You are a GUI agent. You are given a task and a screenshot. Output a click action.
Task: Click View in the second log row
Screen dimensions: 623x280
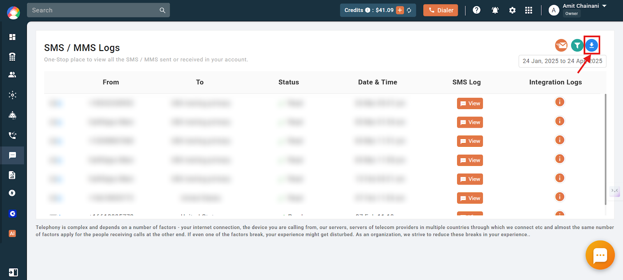(470, 122)
